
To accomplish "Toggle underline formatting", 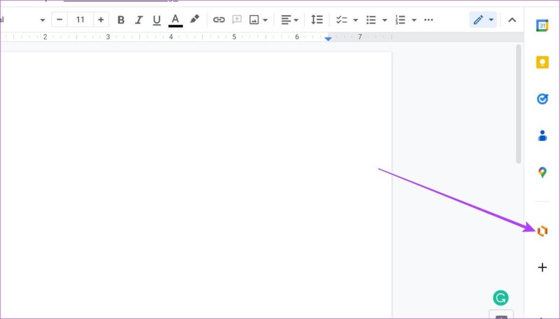I will tap(157, 20).
